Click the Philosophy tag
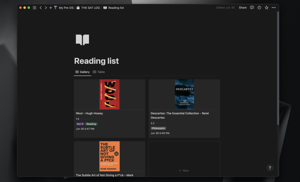300x182 pixels. (158, 128)
